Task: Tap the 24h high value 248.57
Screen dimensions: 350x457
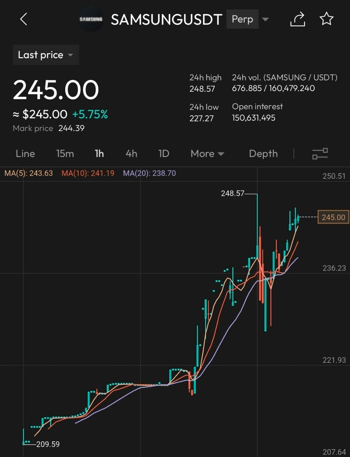Action: click(202, 89)
